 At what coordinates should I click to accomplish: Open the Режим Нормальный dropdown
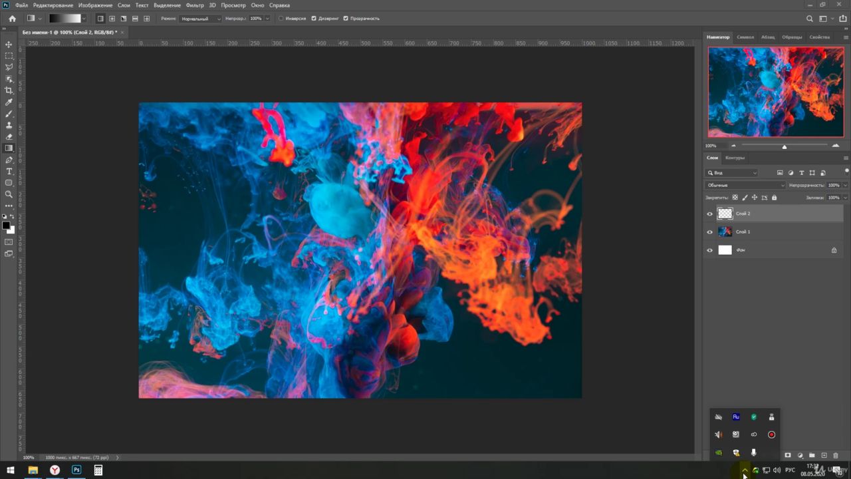click(200, 19)
